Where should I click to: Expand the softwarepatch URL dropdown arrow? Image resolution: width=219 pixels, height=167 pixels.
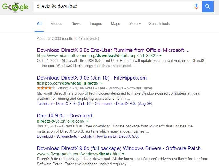123,154
